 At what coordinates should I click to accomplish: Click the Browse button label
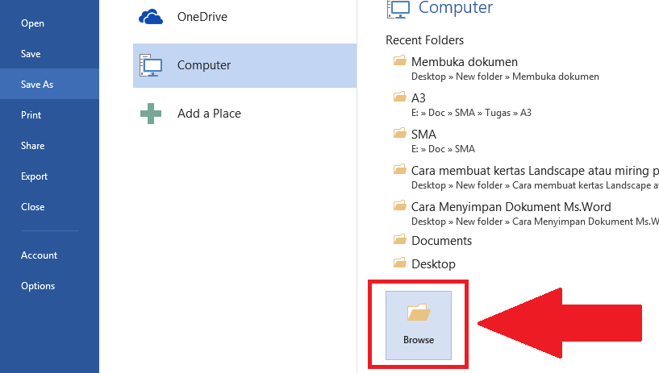[419, 340]
